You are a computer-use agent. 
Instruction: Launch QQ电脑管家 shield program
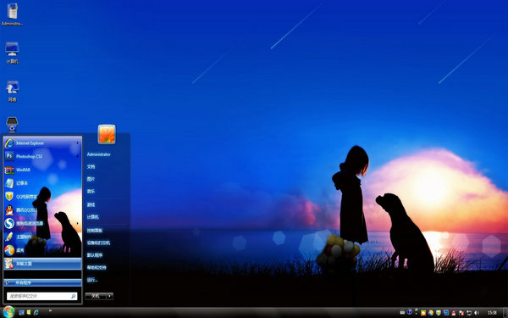click(42, 197)
